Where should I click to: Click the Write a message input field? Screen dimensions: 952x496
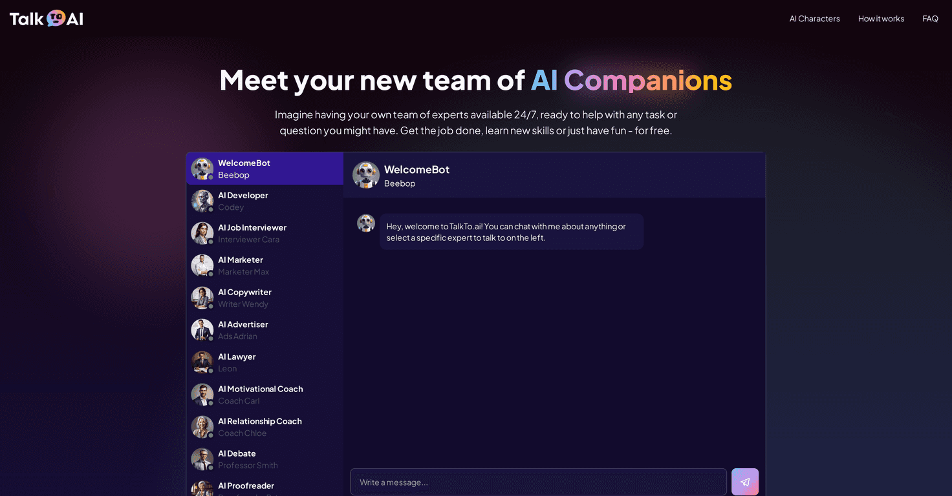pyautogui.click(x=538, y=482)
